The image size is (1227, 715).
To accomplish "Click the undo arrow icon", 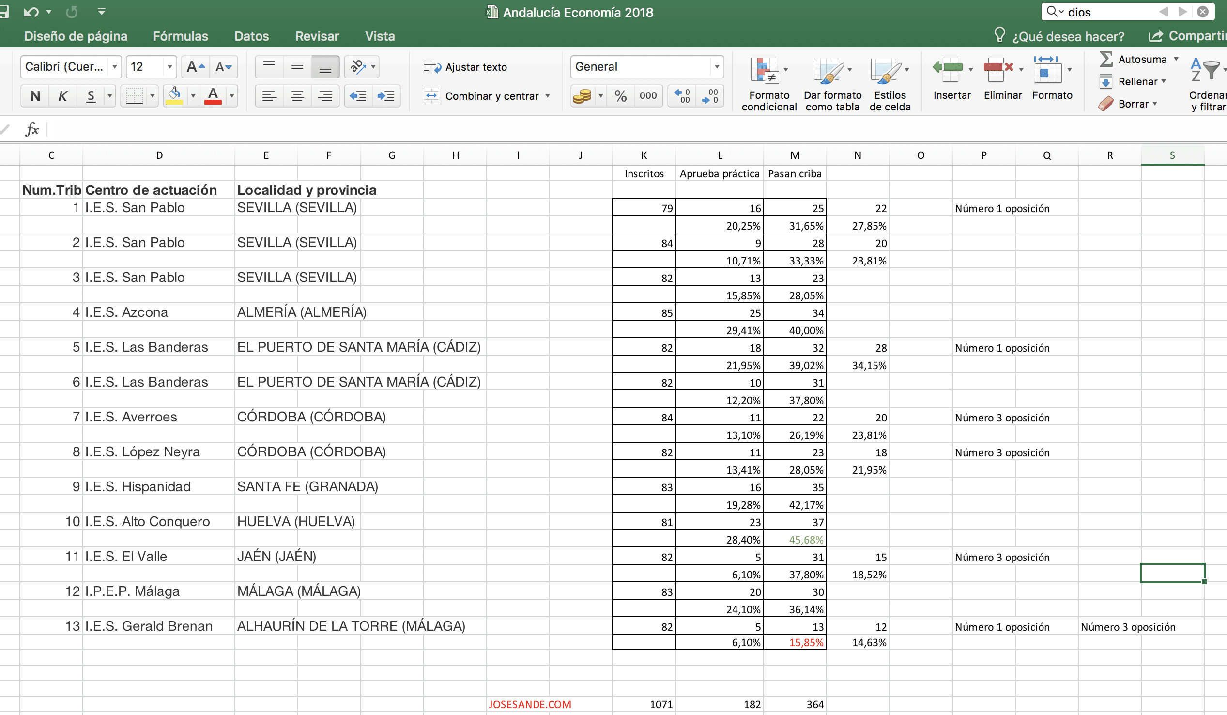I will (x=31, y=12).
